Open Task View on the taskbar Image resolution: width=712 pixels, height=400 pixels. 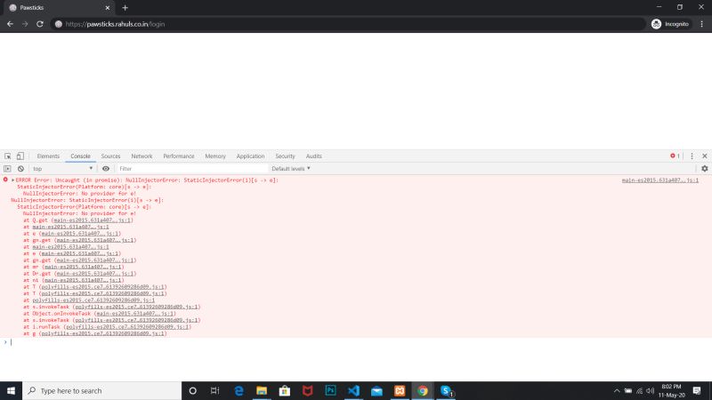215,390
